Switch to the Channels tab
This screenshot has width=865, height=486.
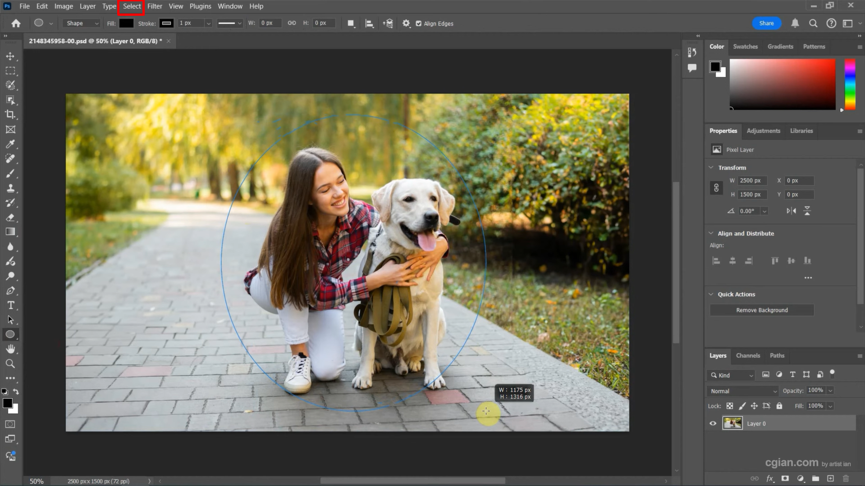pos(748,355)
